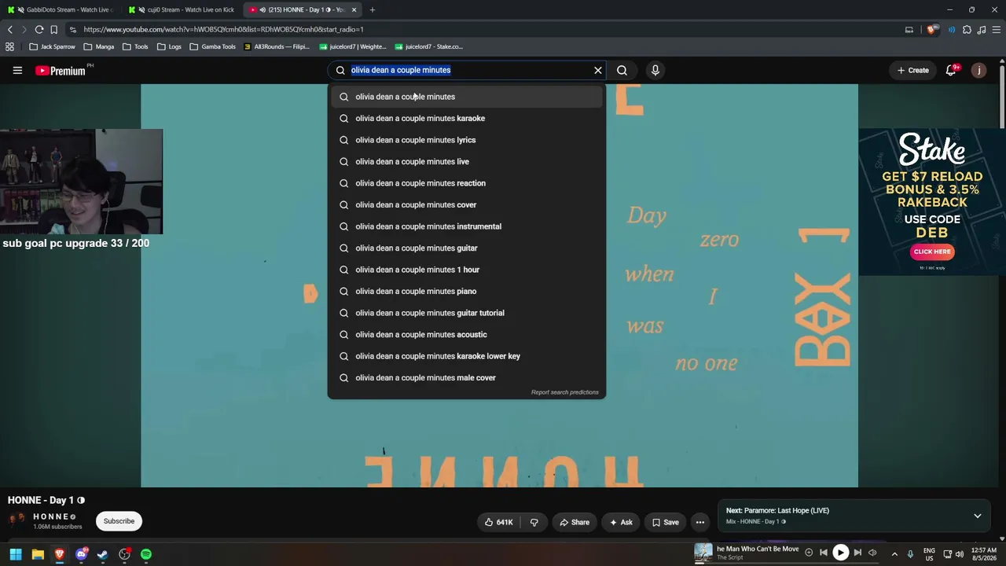1006x566 pixels.
Task: Open the YouTube notifications bell
Action: click(x=951, y=70)
